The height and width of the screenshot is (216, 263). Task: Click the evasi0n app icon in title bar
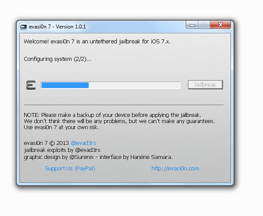pyautogui.click(x=23, y=27)
